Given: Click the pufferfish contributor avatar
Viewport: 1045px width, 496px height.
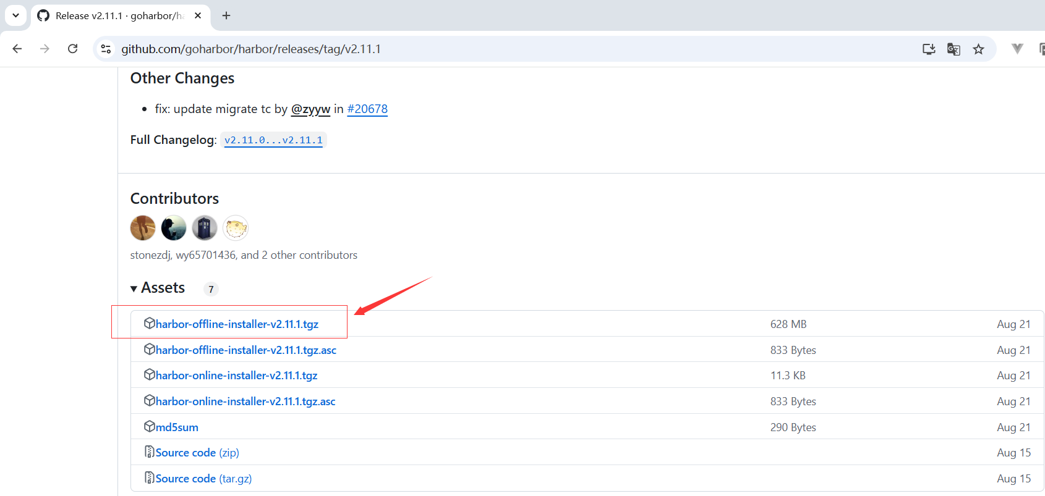Looking at the screenshot, I should (x=236, y=228).
